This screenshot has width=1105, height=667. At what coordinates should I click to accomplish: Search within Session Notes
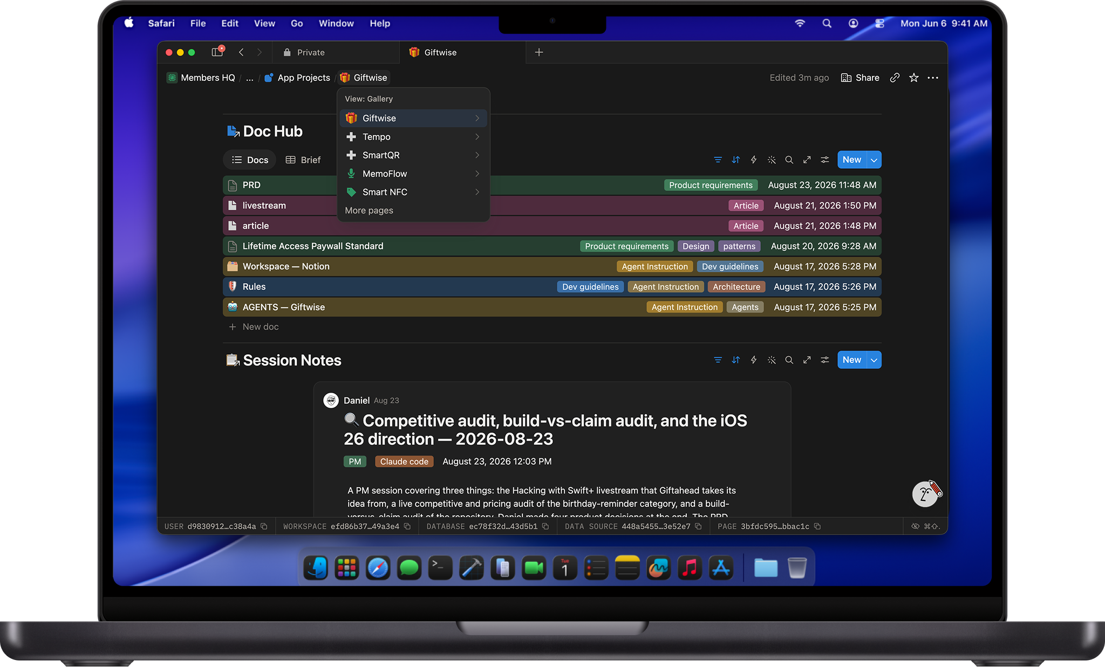pyautogui.click(x=789, y=360)
